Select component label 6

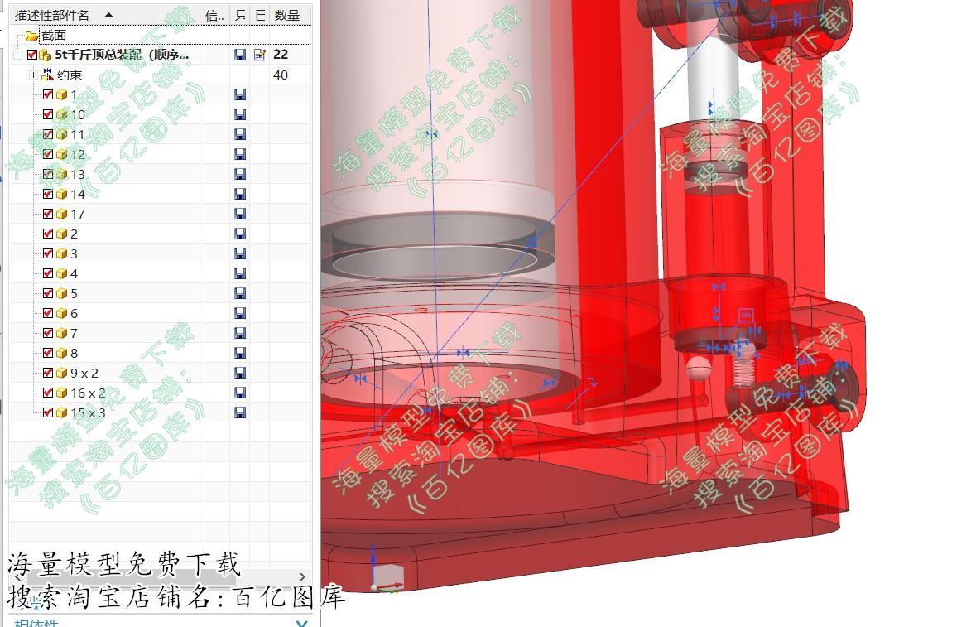[x=74, y=313]
